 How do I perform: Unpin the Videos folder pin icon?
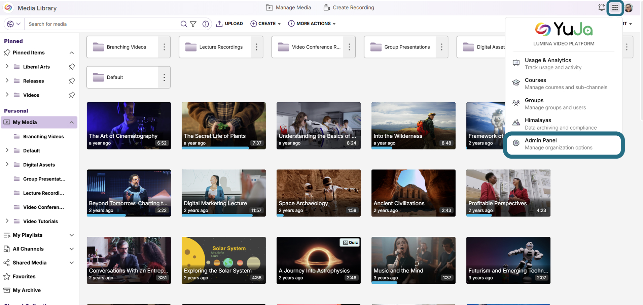click(x=72, y=95)
